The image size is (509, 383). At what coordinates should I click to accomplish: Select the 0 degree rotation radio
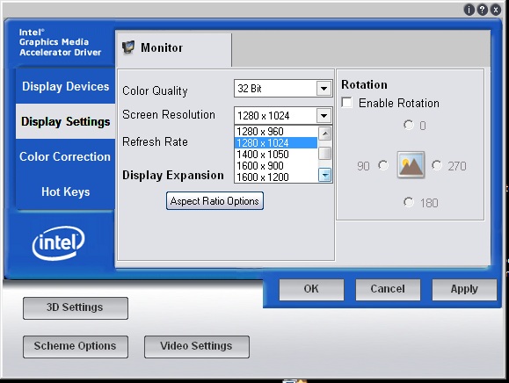pyautogui.click(x=409, y=125)
